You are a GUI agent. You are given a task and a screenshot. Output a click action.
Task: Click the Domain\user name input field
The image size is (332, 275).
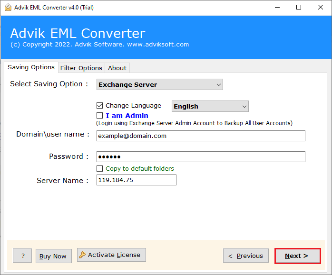pos(201,136)
